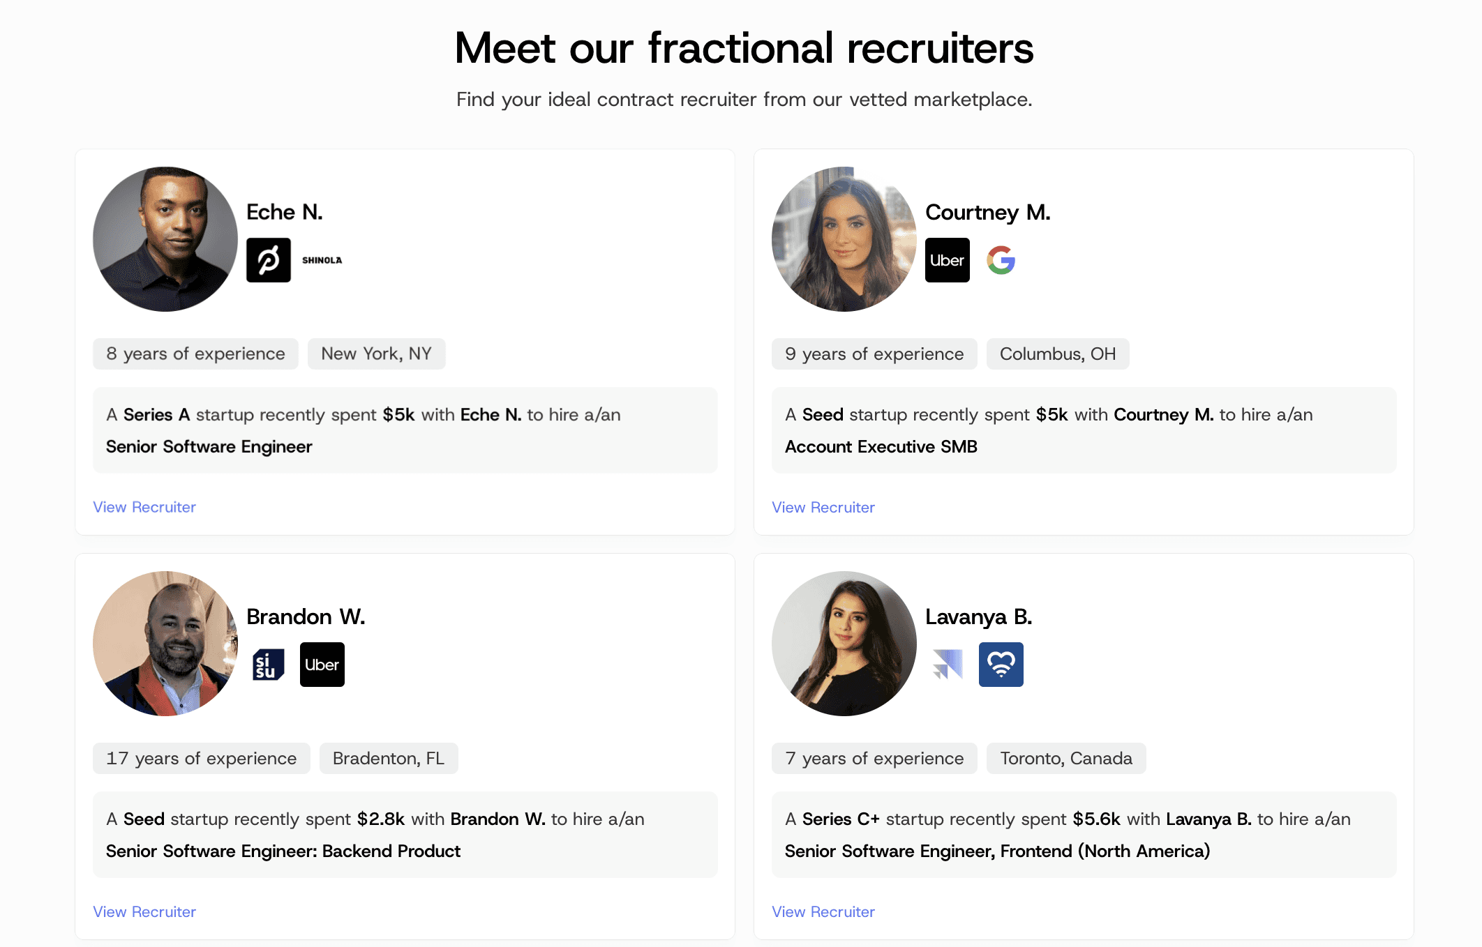Click the Sisu logo on Brandon's card

pos(269,665)
